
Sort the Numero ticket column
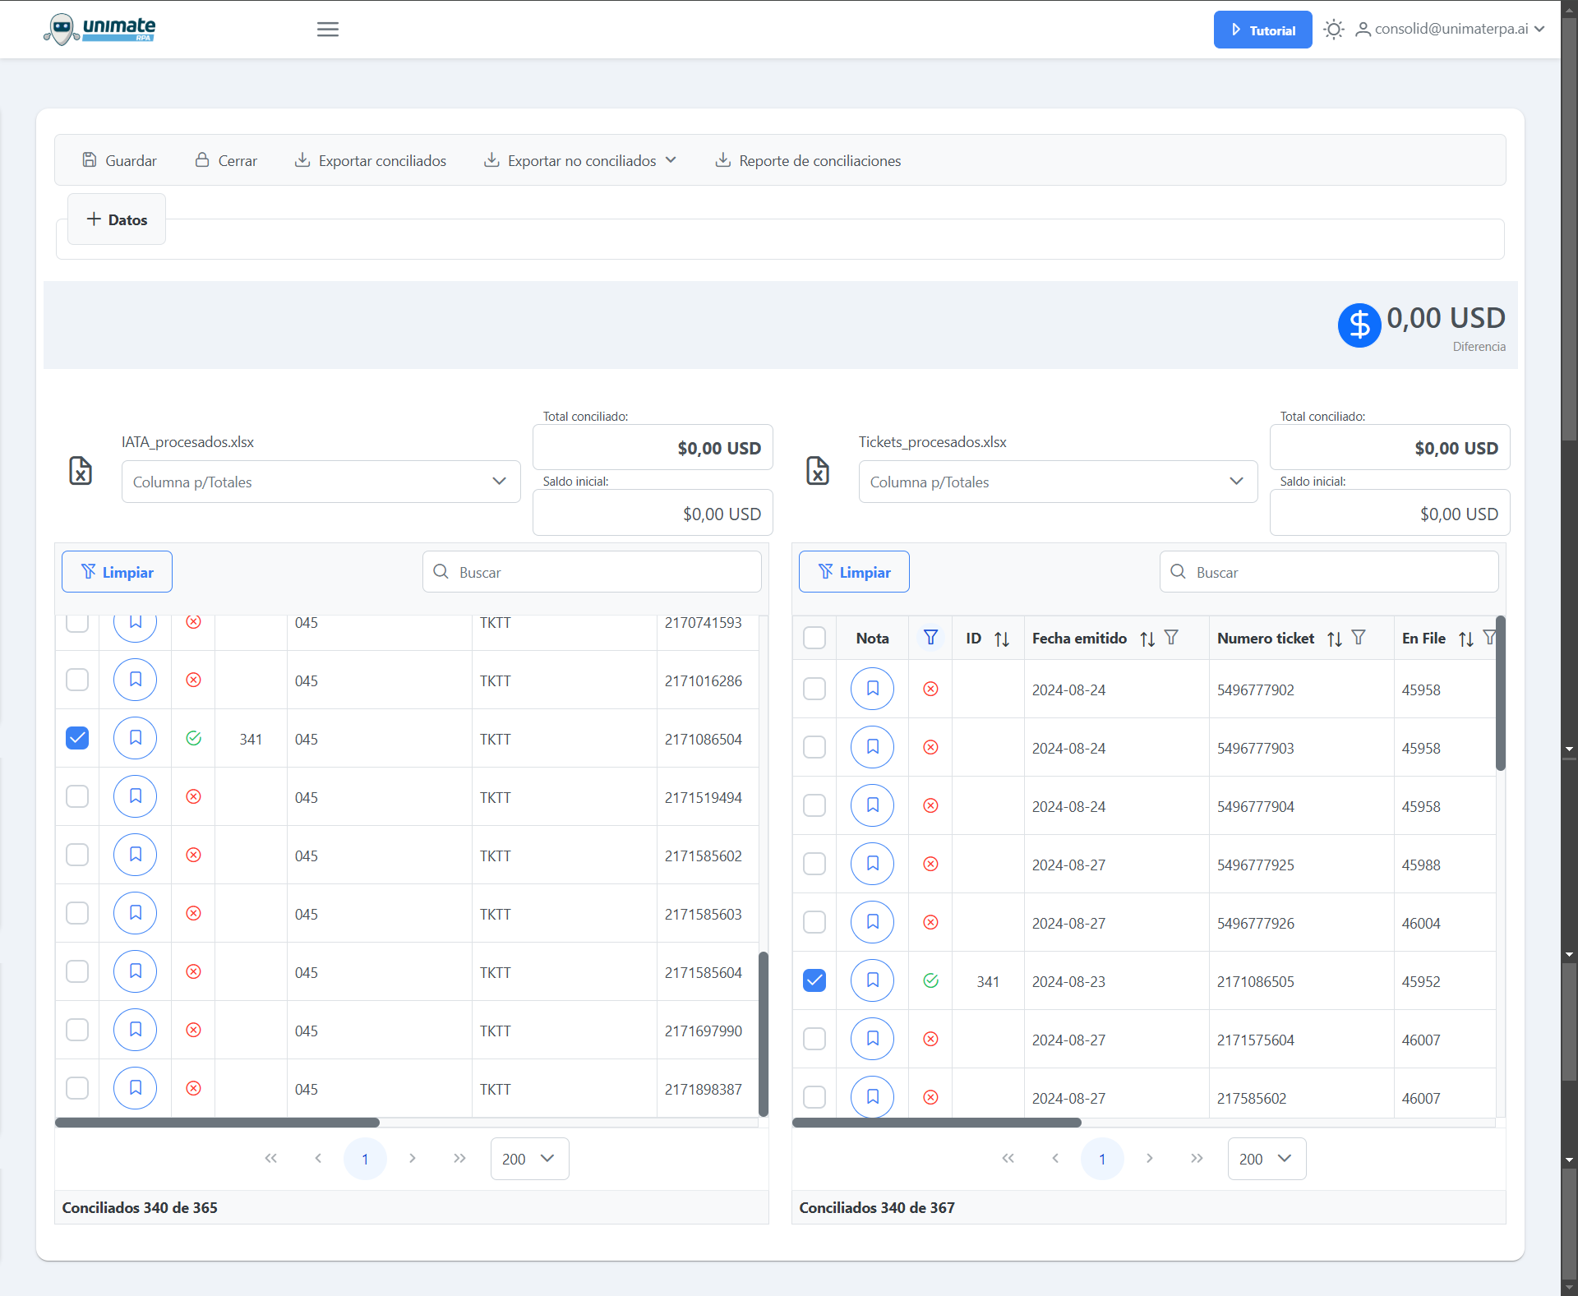[1336, 639]
